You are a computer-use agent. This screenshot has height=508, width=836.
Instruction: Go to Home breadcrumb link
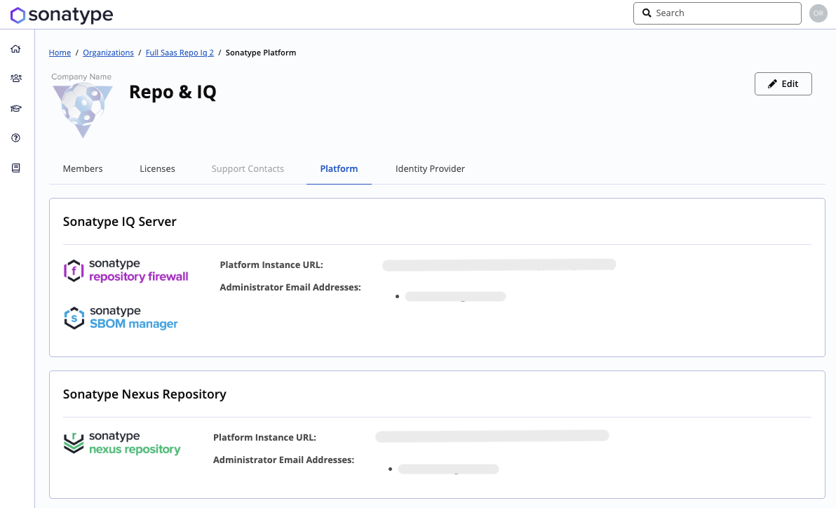(x=60, y=53)
